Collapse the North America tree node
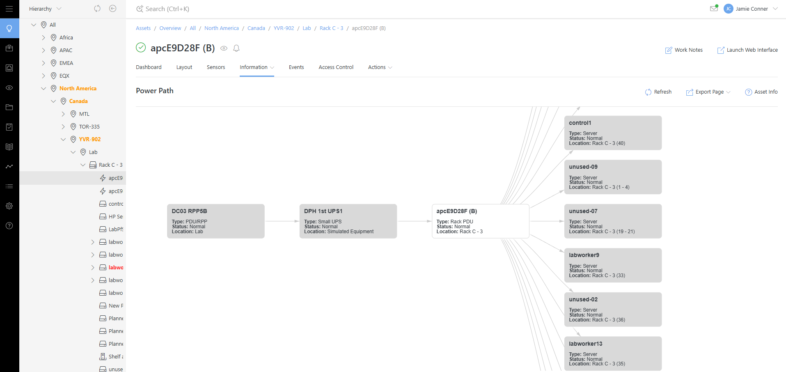This screenshot has width=786, height=372. click(x=44, y=89)
